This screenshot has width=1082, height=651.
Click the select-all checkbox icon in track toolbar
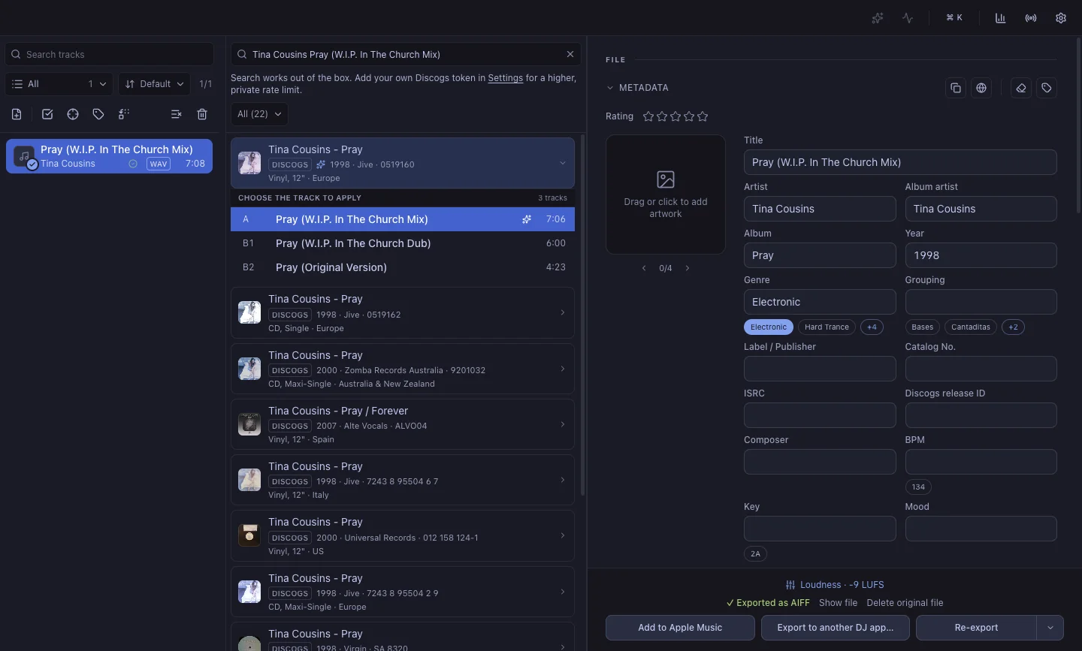click(x=47, y=114)
